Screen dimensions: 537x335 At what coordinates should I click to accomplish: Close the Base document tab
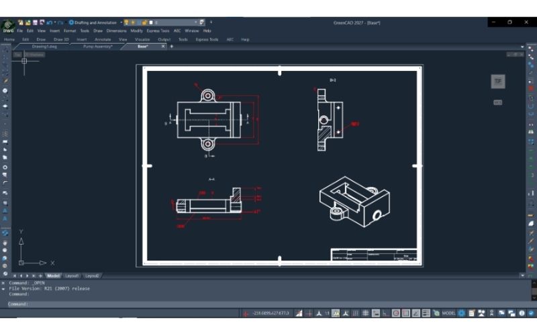coord(163,46)
